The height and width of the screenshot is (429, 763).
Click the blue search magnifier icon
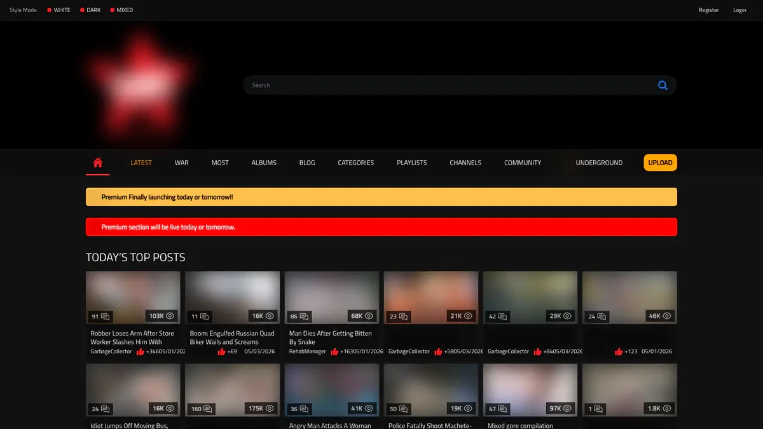(x=663, y=85)
